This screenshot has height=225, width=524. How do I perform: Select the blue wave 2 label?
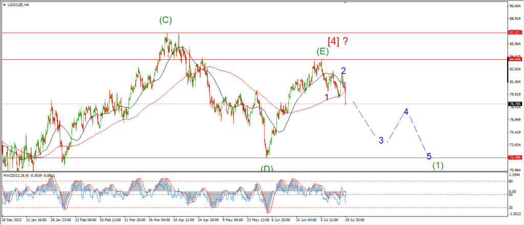coord(344,71)
